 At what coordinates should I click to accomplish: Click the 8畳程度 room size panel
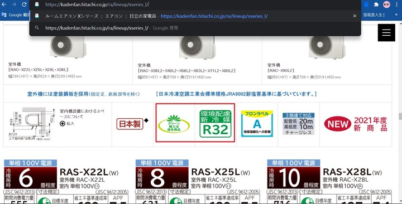[x=162, y=178]
